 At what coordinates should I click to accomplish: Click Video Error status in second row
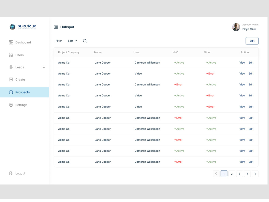click(210, 74)
